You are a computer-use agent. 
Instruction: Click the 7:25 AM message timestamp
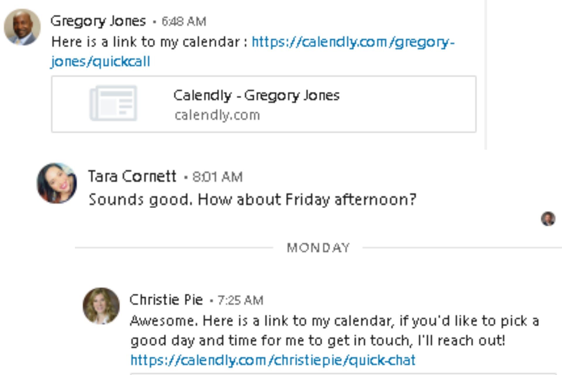pos(240,300)
